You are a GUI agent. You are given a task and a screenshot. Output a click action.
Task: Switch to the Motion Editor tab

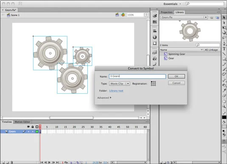(x=22, y=122)
